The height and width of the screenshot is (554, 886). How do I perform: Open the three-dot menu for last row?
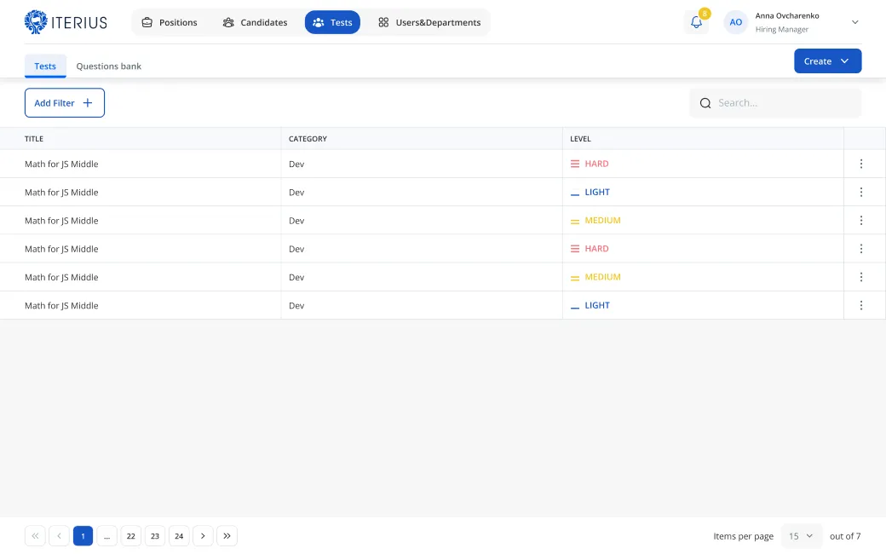point(861,305)
